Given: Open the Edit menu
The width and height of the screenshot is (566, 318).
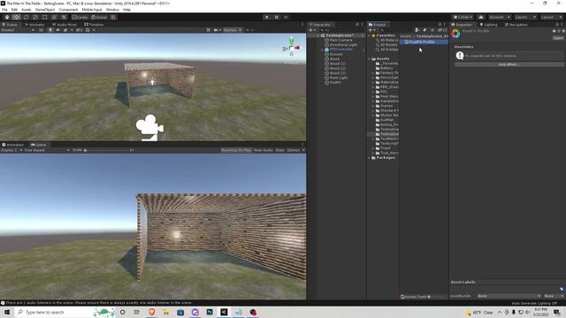Looking at the screenshot, I should (x=14, y=10).
